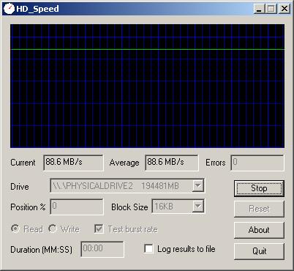This screenshot has height=271, width=294.
Task: Click the Errors count field
Action: point(257,163)
